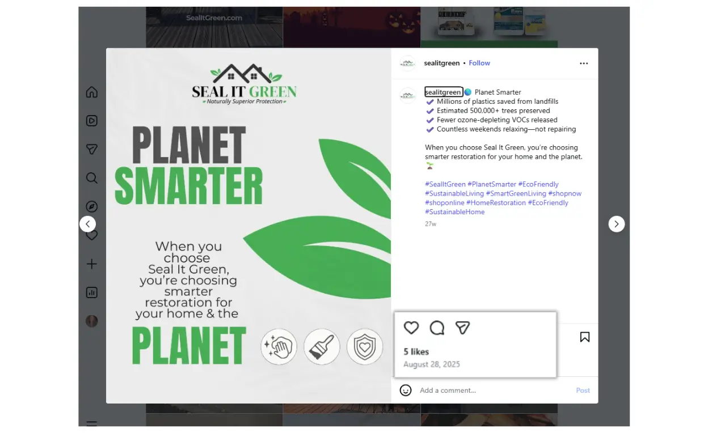Open the Dashboard chart icon in sidebar
Screen dimensions: 708x433
[92, 292]
